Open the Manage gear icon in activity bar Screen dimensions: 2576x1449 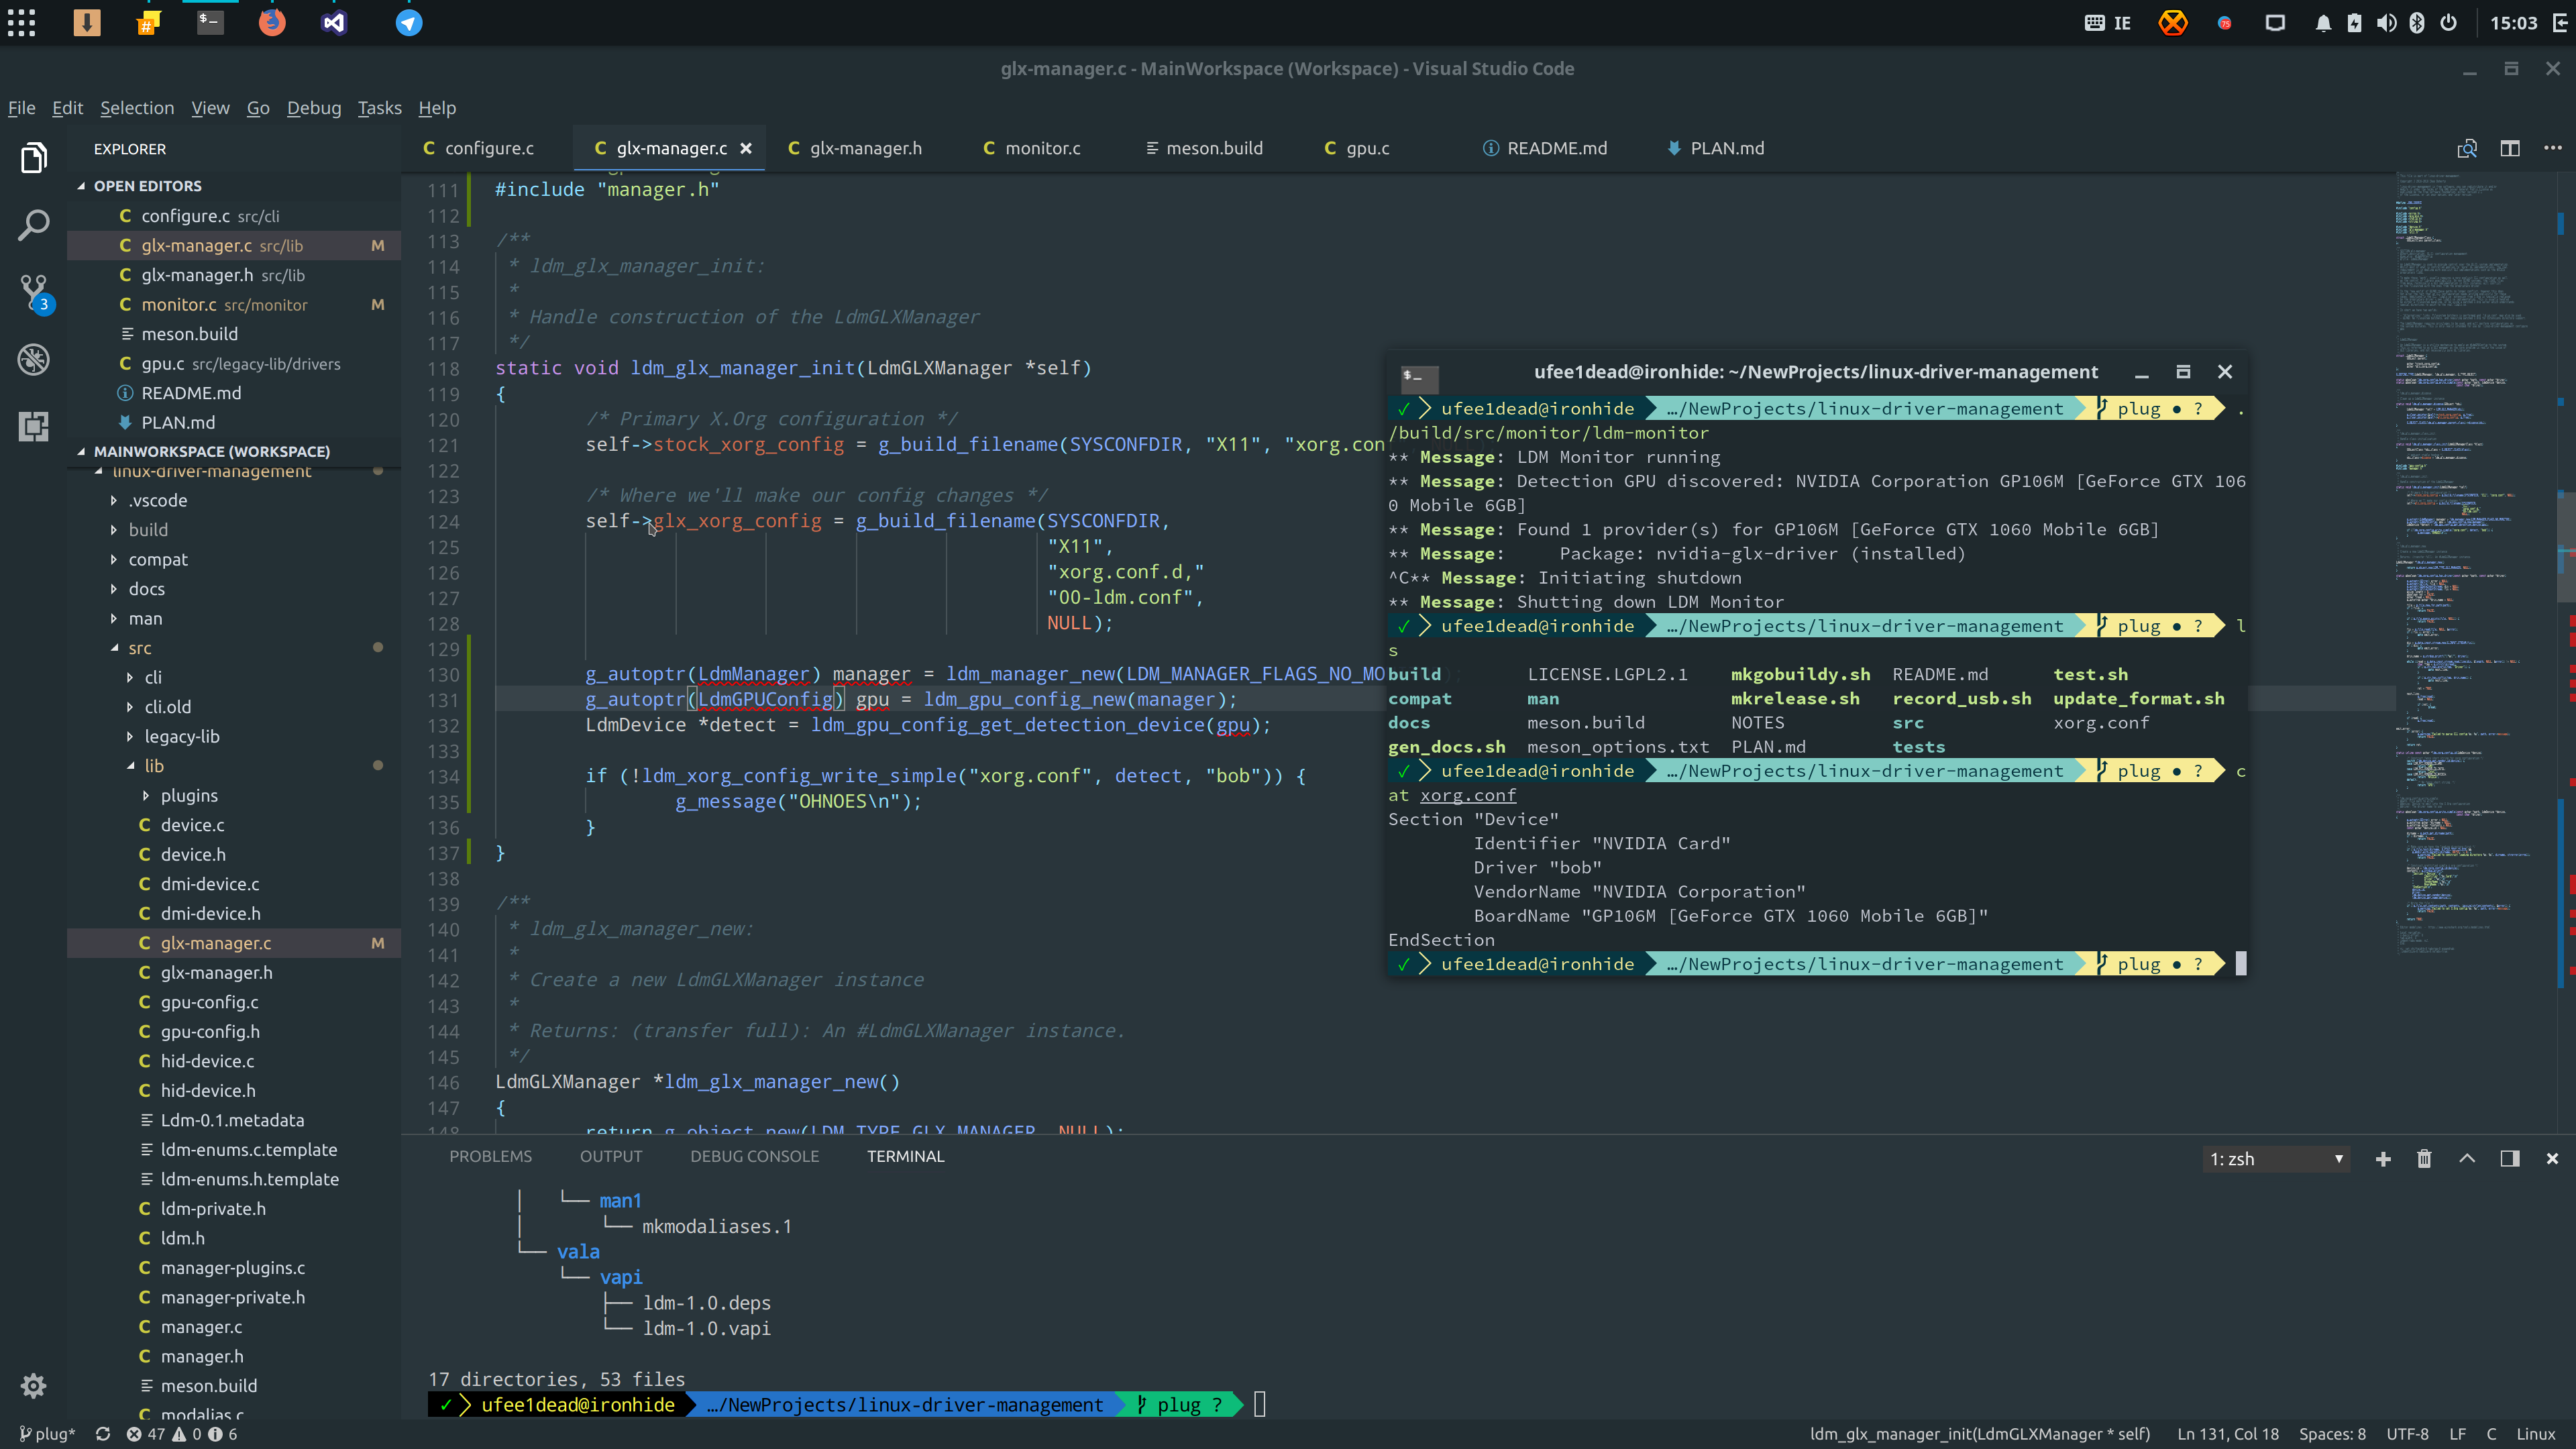[x=33, y=1385]
